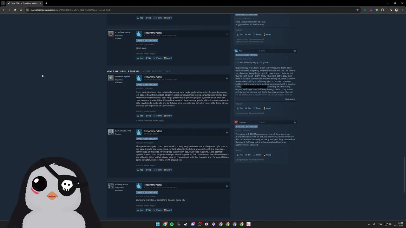Open Capano's profile name
This screenshot has width=406, height=228.
[242, 122]
